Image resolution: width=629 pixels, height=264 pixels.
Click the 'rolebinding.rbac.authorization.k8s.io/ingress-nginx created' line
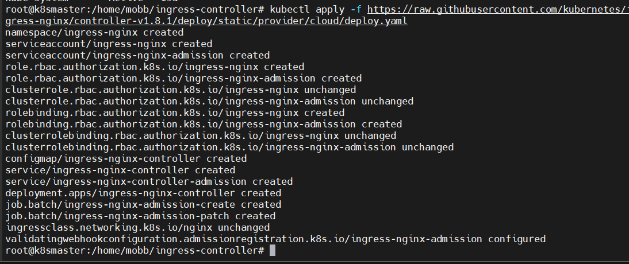pyautogui.click(x=175, y=112)
